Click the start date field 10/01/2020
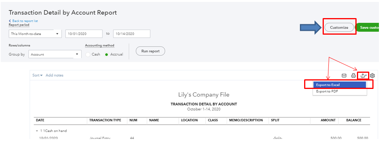The image size is (382, 154). pyautogui.click(x=84, y=34)
